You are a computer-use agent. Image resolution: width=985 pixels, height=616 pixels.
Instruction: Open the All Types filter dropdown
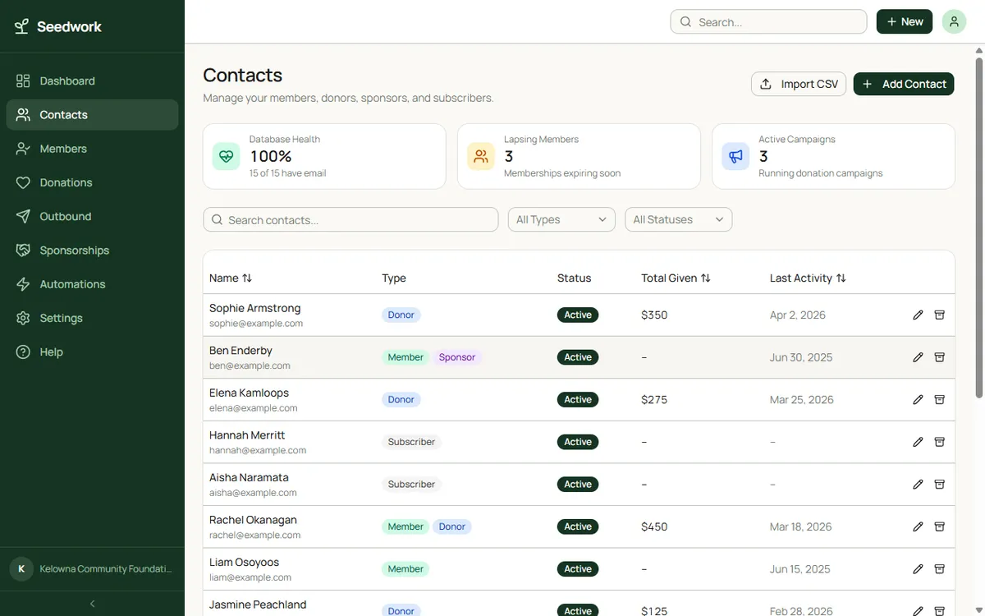(x=561, y=219)
